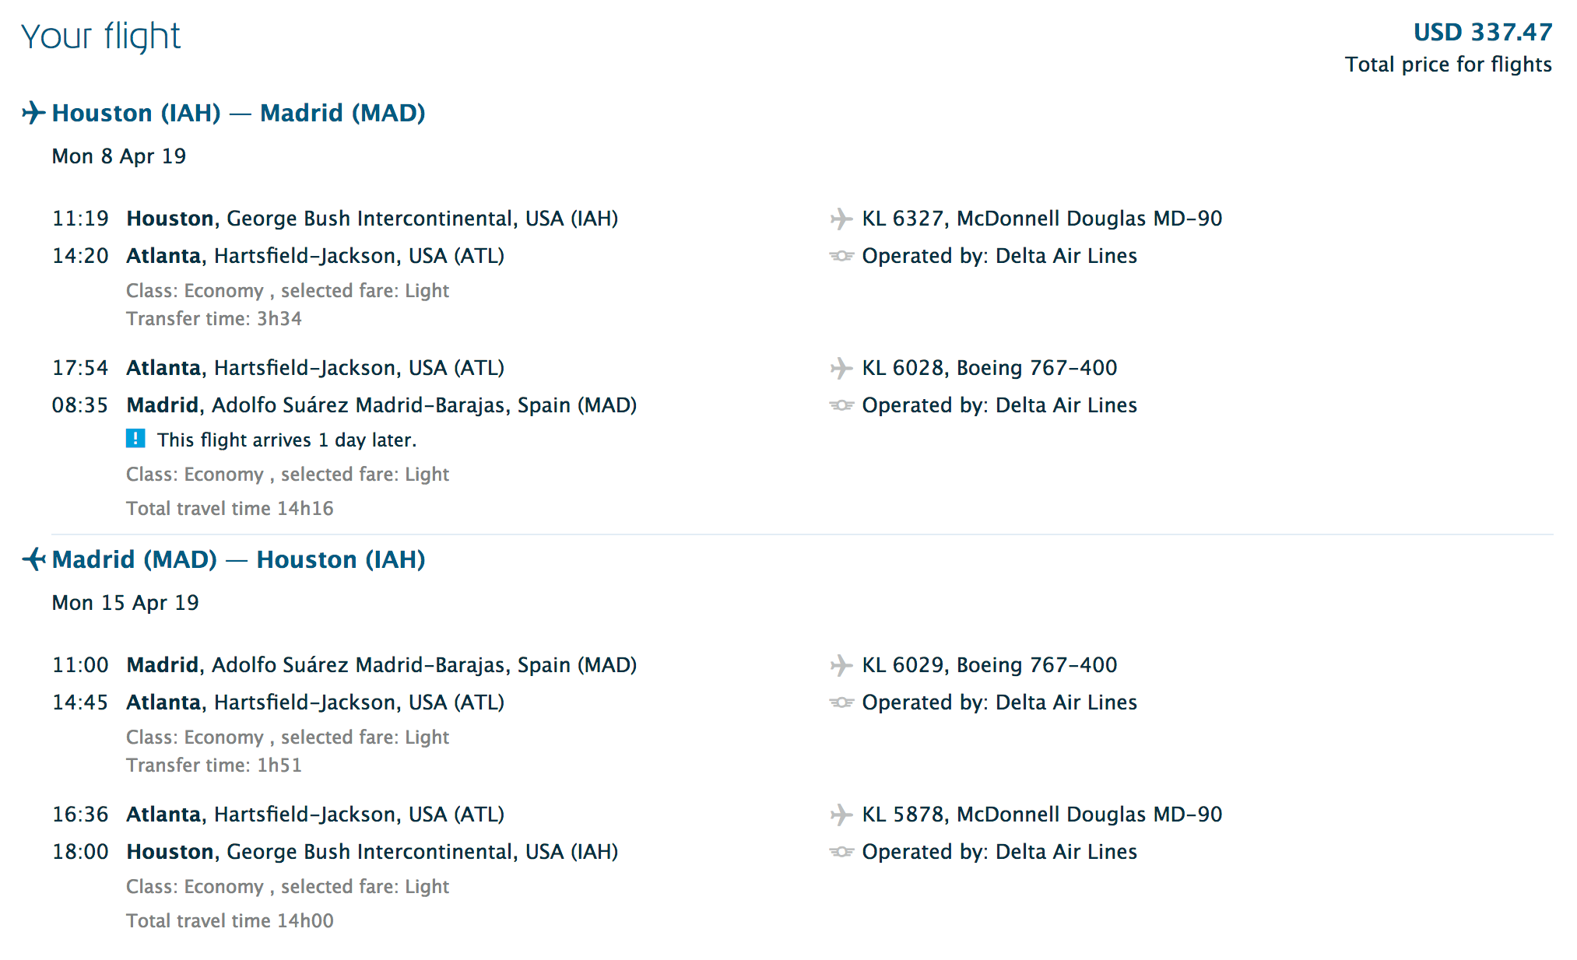Click the Mon 15 Apr 19 return date

coord(125,603)
